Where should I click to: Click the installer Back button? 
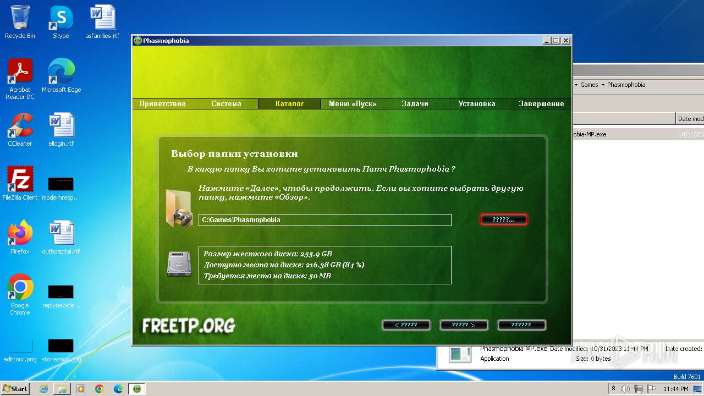406,325
